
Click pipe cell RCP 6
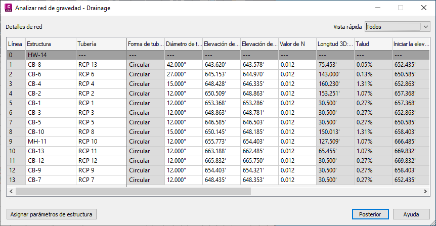(101, 74)
